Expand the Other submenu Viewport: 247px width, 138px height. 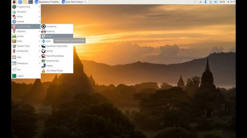tap(26, 41)
